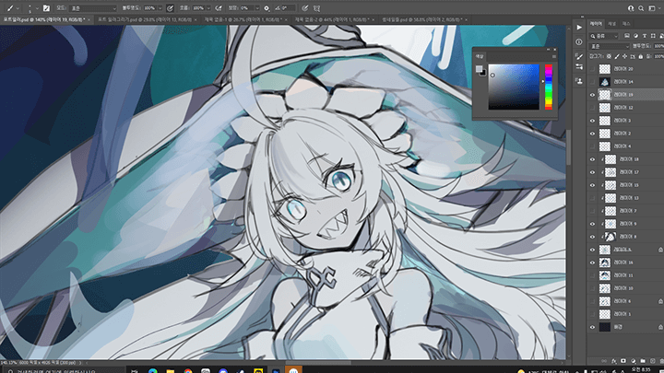Click thumbnail of layer 레이어 8
This screenshot has height=373, width=664.
(610, 237)
